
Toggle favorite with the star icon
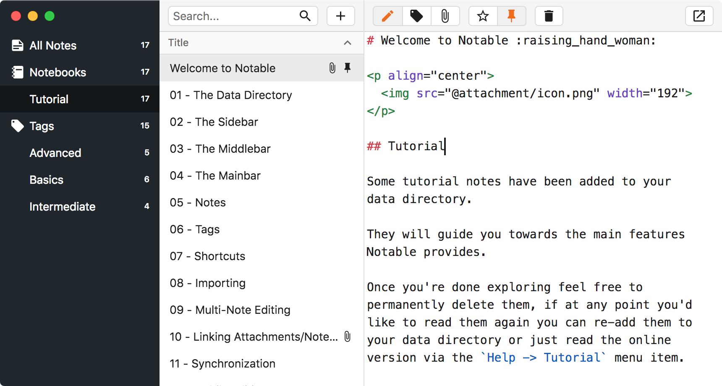point(483,16)
